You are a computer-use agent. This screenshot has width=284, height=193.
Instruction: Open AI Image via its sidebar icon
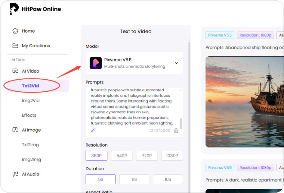tap(14, 130)
